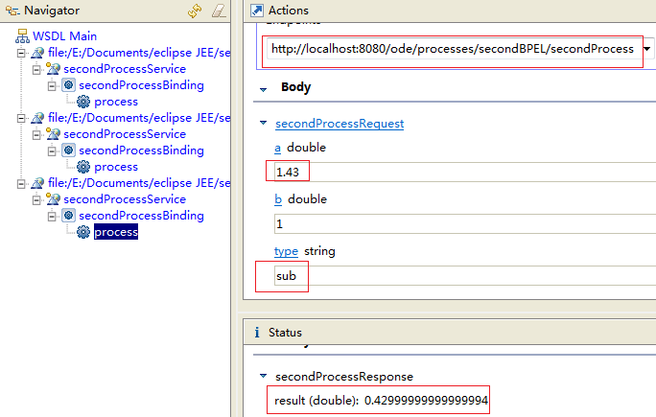This screenshot has height=417, width=656.
Task: Collapse the second secondProcessBinding node
Action: tap(52, 151)
